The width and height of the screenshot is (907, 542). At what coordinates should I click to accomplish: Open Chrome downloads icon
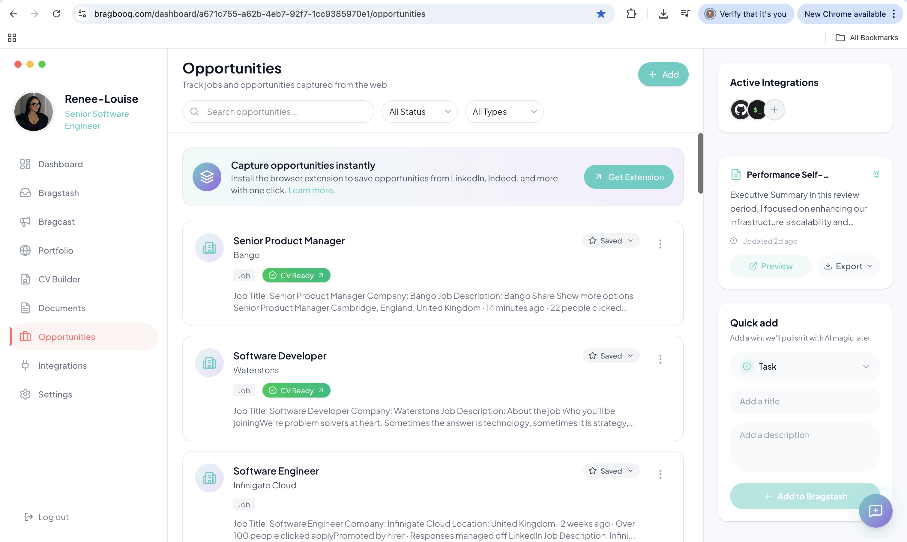point(663,14)
